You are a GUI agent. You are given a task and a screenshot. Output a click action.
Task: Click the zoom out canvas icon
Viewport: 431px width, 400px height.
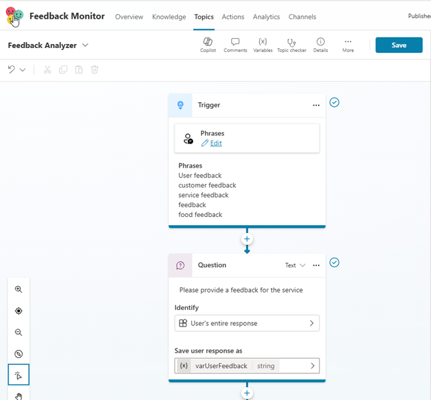pyautogui.click(x=19, y=333)
